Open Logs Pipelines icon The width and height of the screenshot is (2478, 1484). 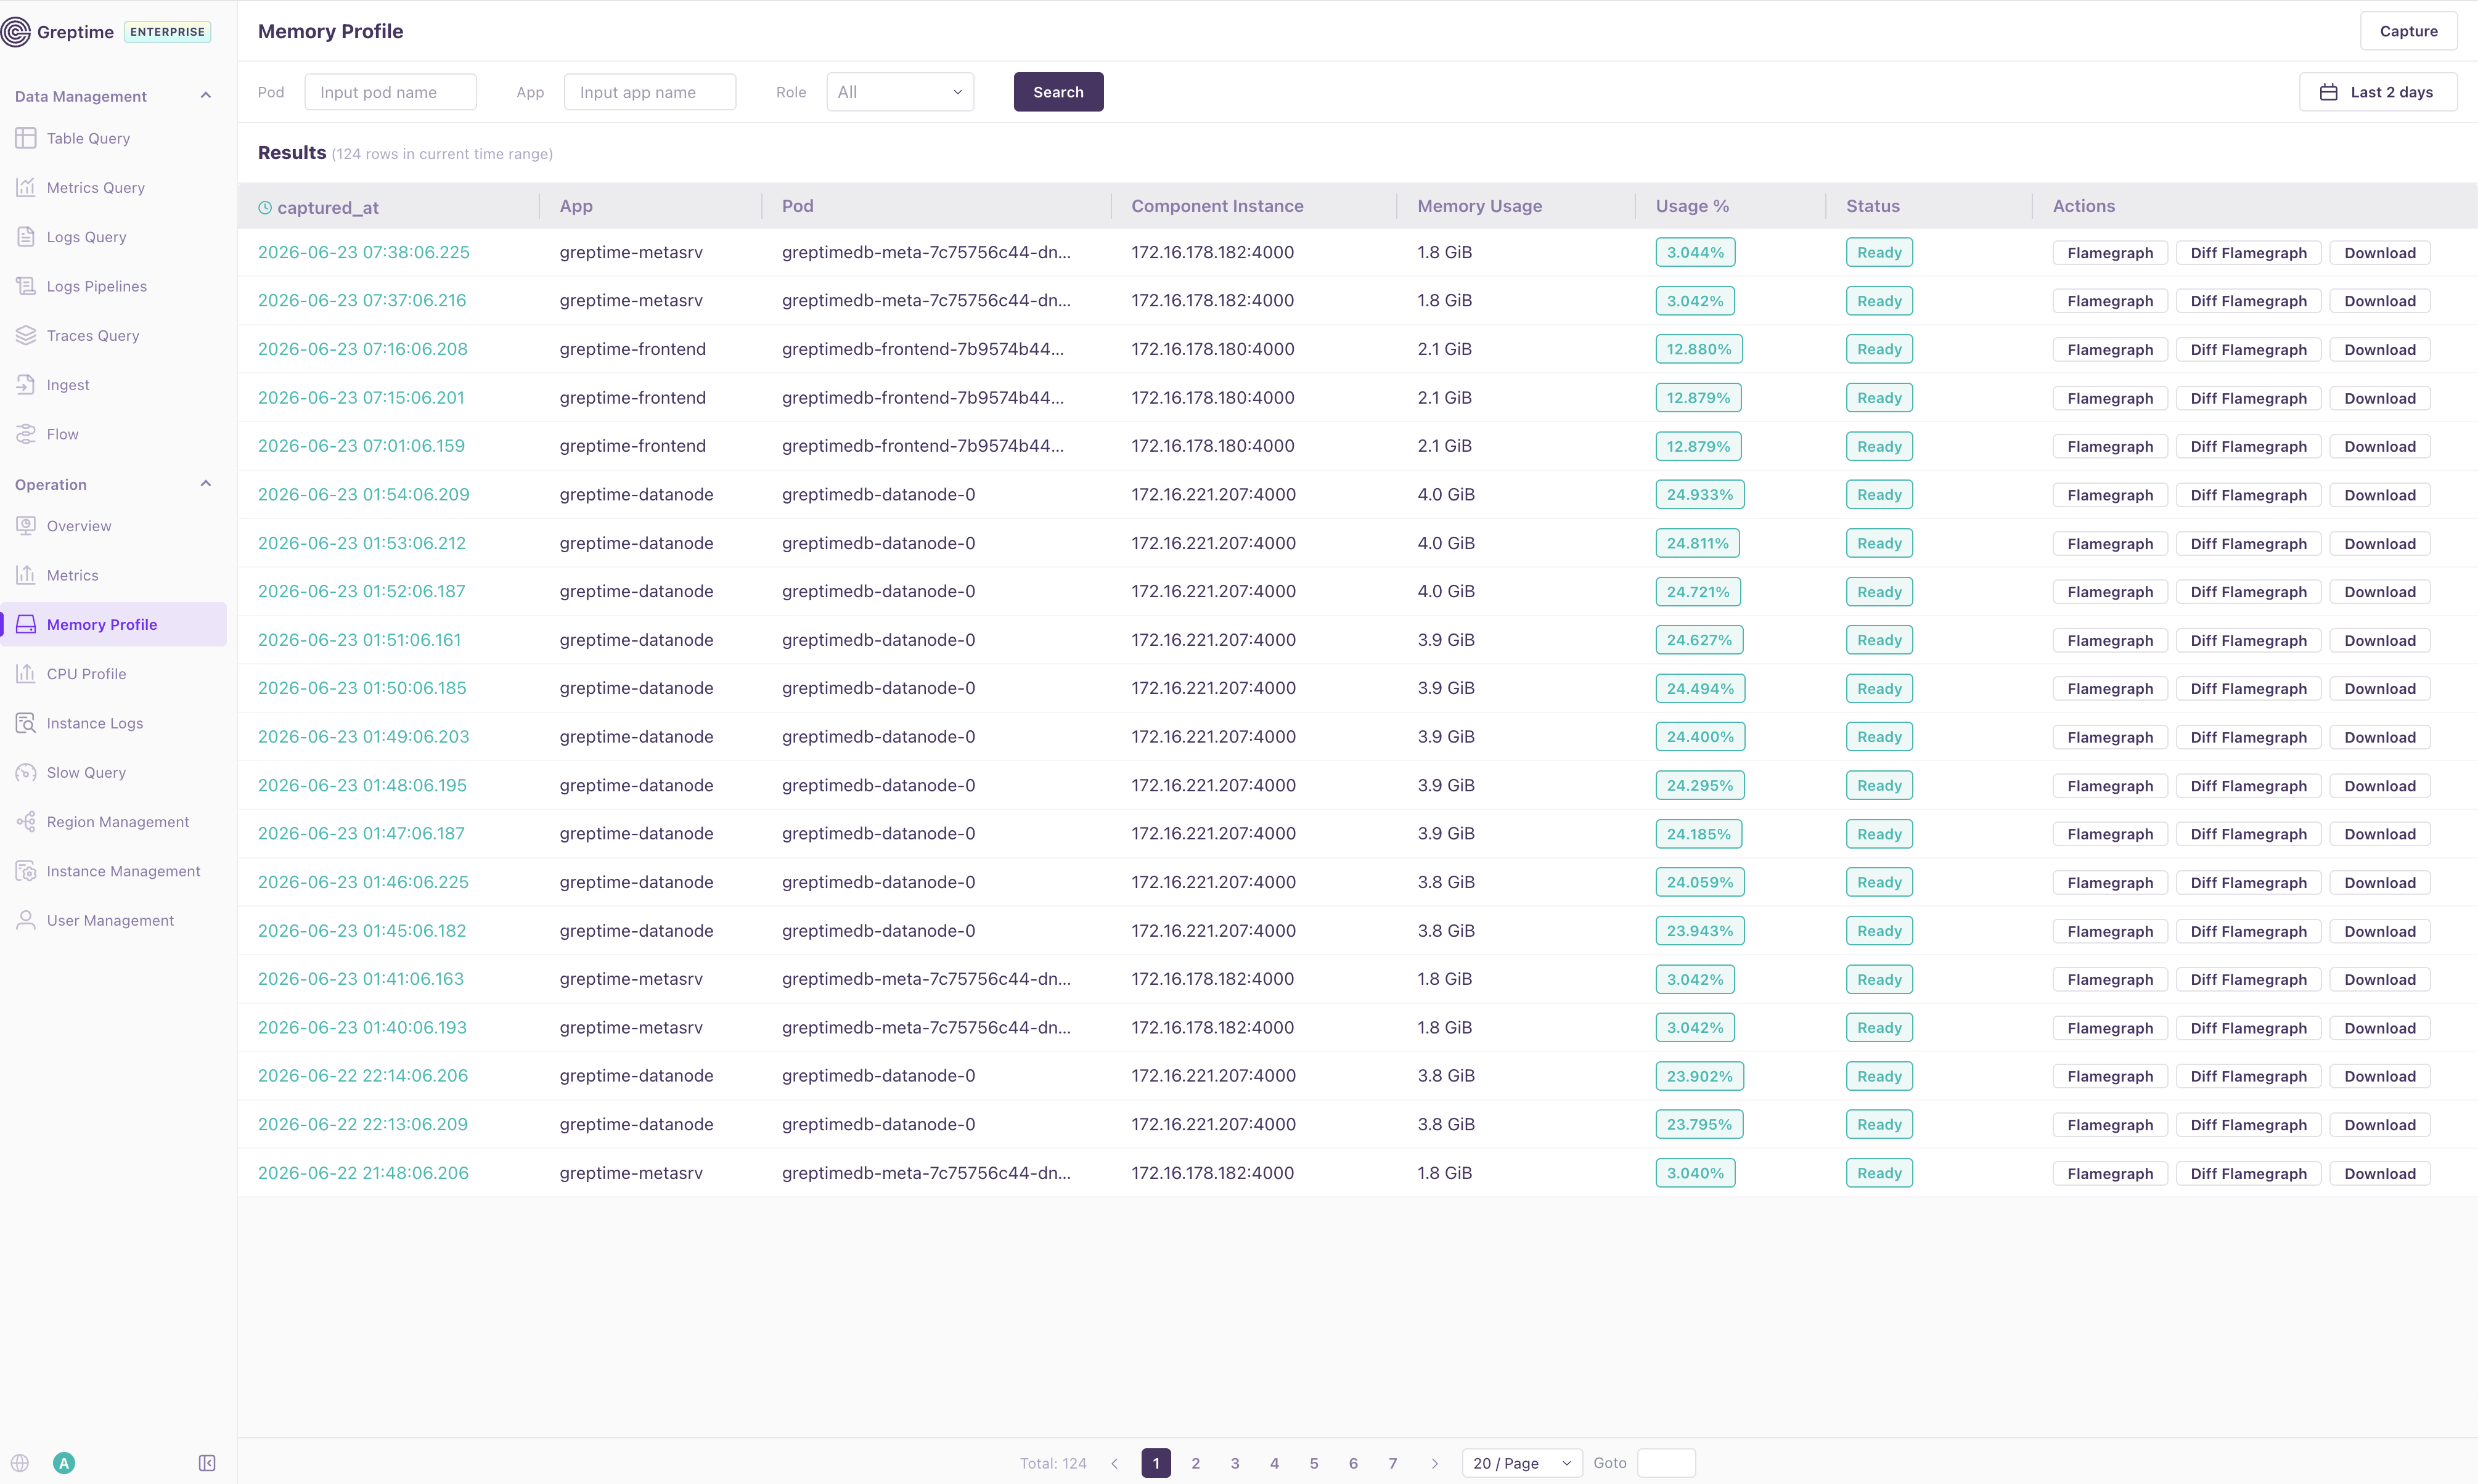tap(26, 286)
